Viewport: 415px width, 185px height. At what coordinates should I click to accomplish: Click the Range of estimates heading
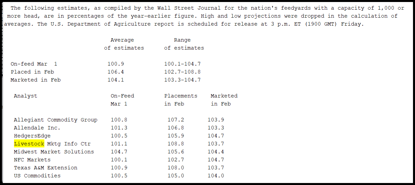[x=184, y=44]
